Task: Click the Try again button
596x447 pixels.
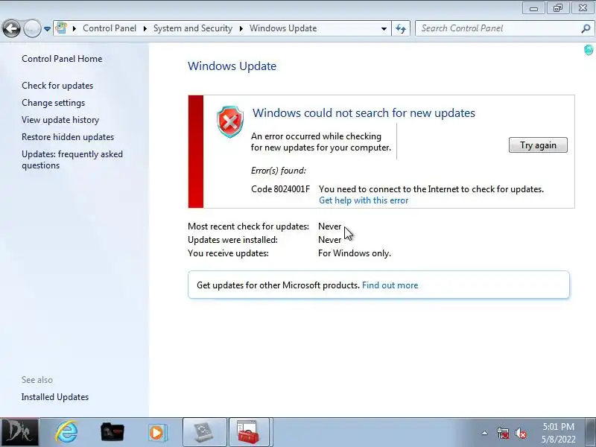Action: click(x=538, y=145)
